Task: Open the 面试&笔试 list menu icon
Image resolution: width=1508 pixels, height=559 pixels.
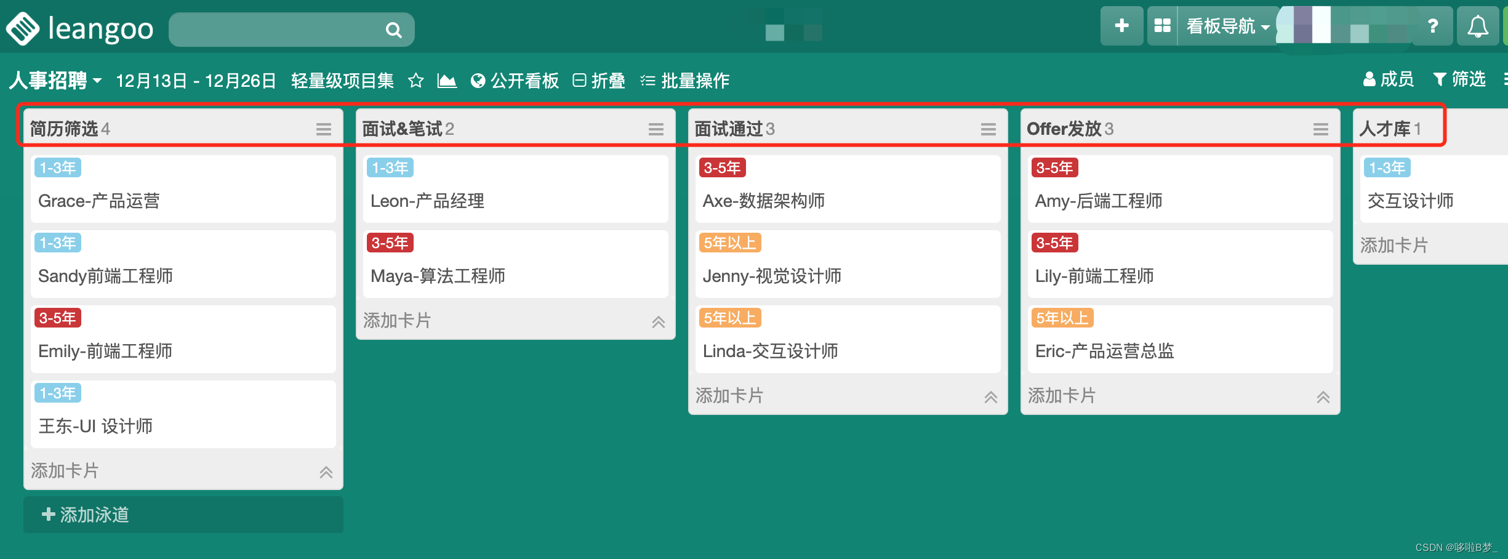Action: [656, 129]
